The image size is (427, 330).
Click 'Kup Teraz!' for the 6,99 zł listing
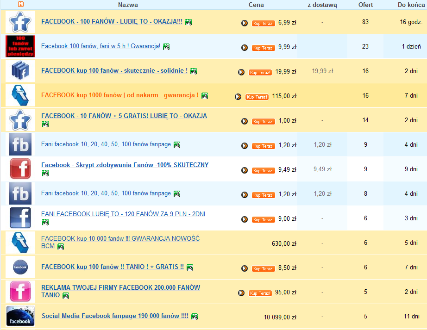point(264,24)
